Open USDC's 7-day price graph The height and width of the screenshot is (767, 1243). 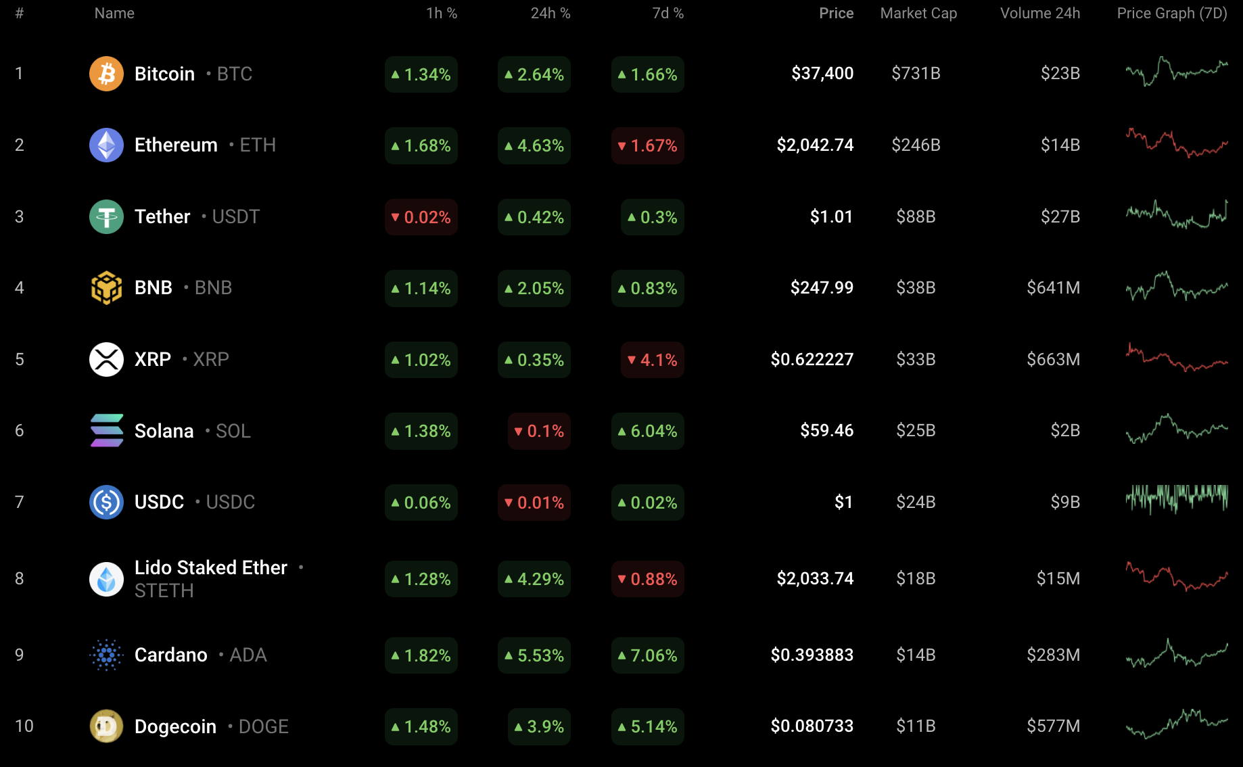click(x=1176, y=500)
